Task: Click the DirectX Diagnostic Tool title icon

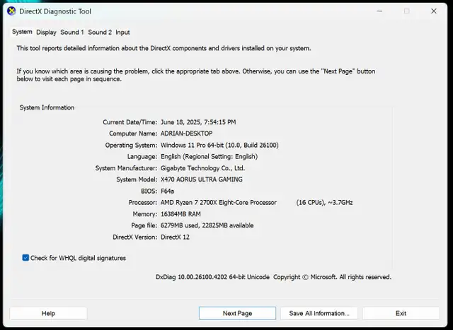Action: pos(11,11)
